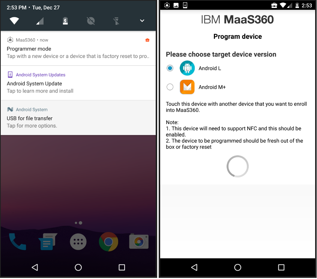Toggle the Do Not Disturb quick setting
317x279 pixels.
tap(91, 21)
